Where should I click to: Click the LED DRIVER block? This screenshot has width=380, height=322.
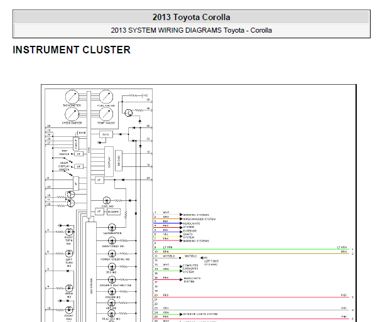pyautogui.click(x=91, y=272)
